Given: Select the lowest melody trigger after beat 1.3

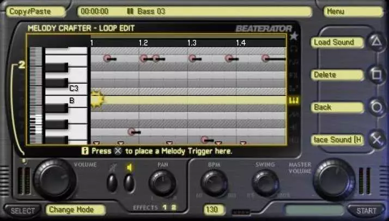Looking at the screenshot, I should click(x=207, y=140).
